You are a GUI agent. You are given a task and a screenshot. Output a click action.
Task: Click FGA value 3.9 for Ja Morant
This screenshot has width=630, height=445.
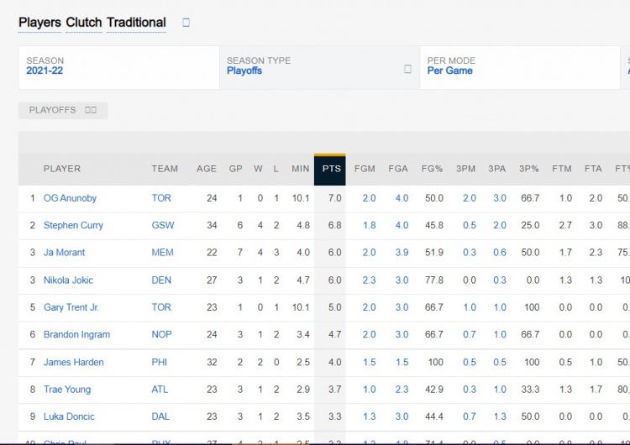(402, 253)
